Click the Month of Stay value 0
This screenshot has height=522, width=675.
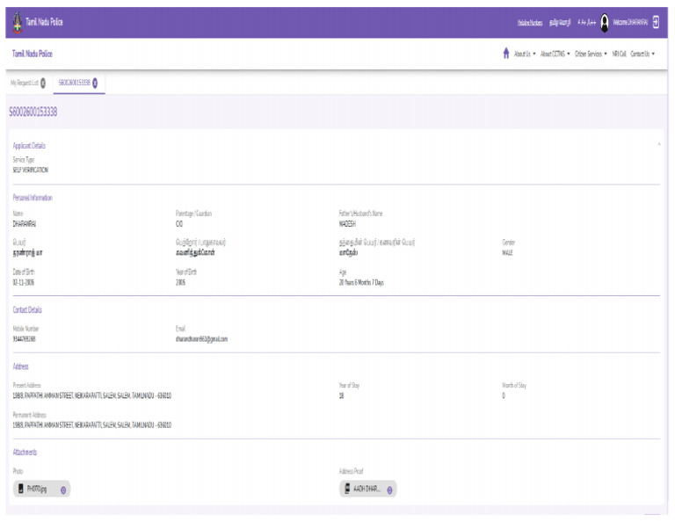pos(504,395)
